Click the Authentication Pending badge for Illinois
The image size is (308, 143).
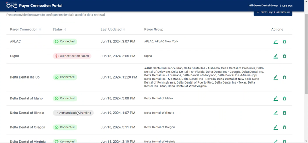(73, 113)
